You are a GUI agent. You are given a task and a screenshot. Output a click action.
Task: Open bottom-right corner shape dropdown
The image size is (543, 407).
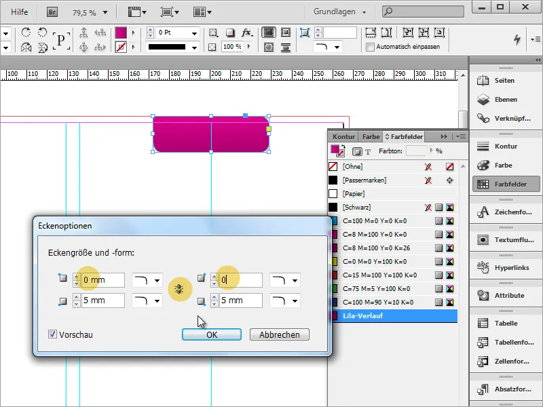point(284,301)
